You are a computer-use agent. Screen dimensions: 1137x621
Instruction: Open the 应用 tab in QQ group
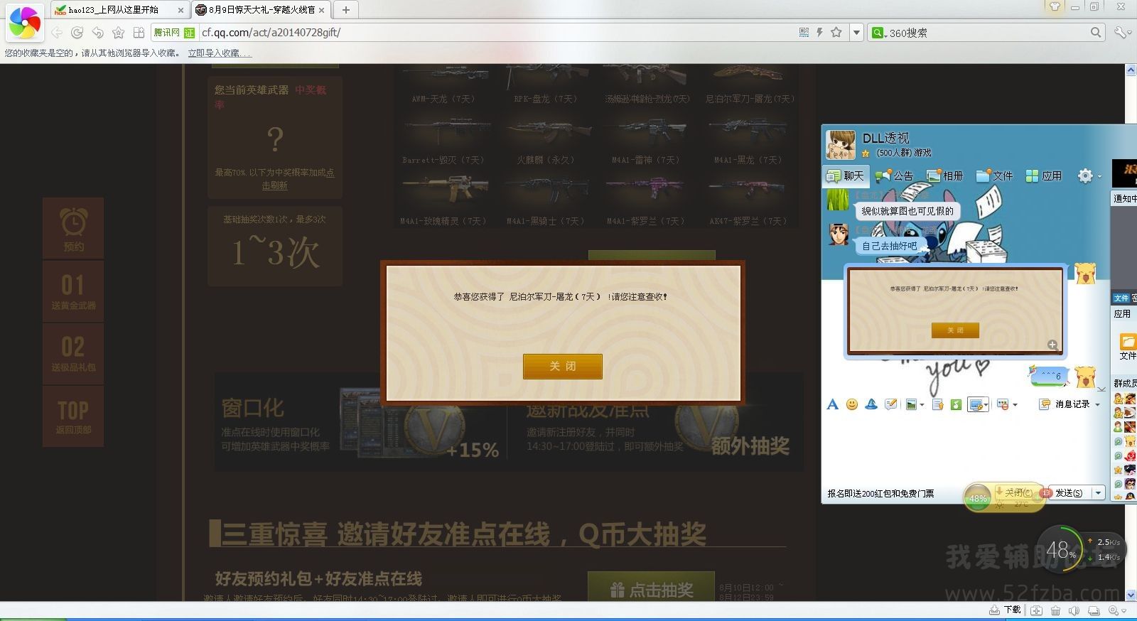coord(1044,175)
